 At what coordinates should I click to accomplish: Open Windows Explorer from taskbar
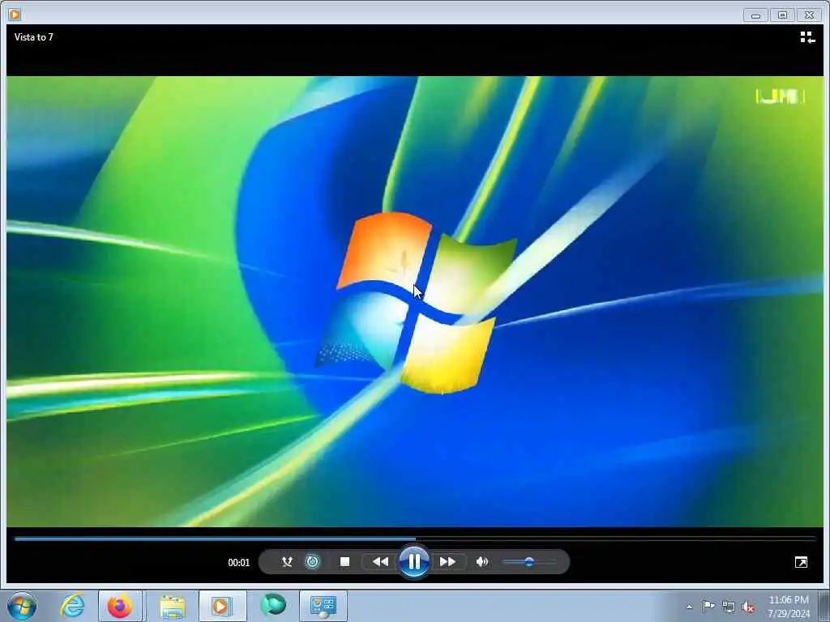[173, 606]
